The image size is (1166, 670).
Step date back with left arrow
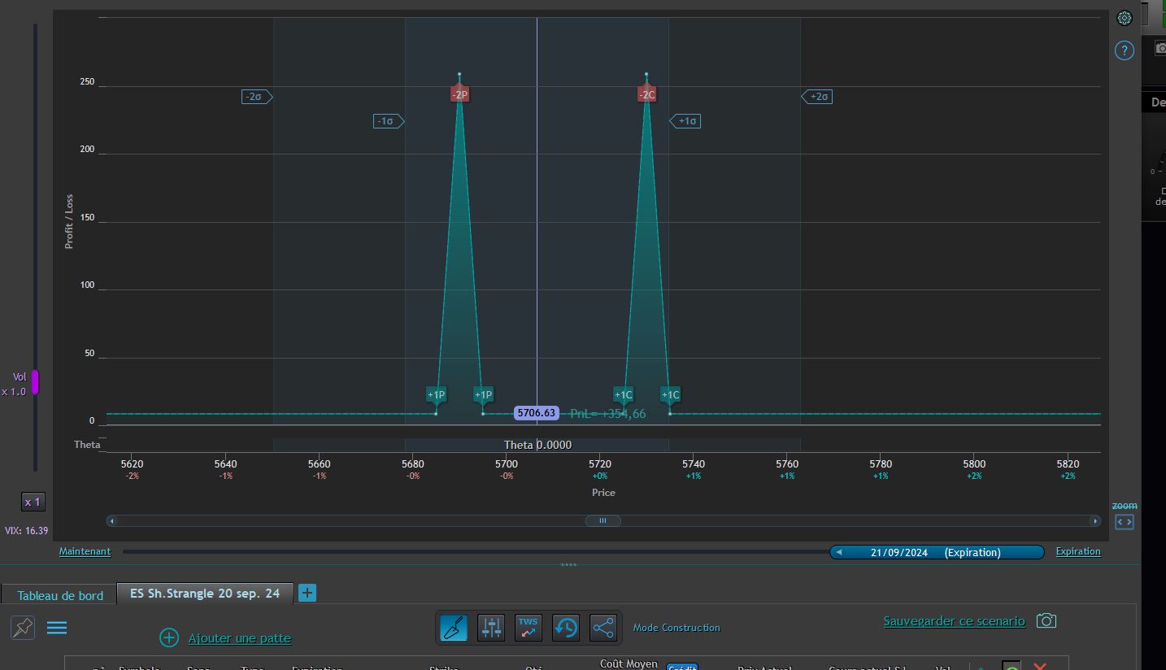coord(839,552)
